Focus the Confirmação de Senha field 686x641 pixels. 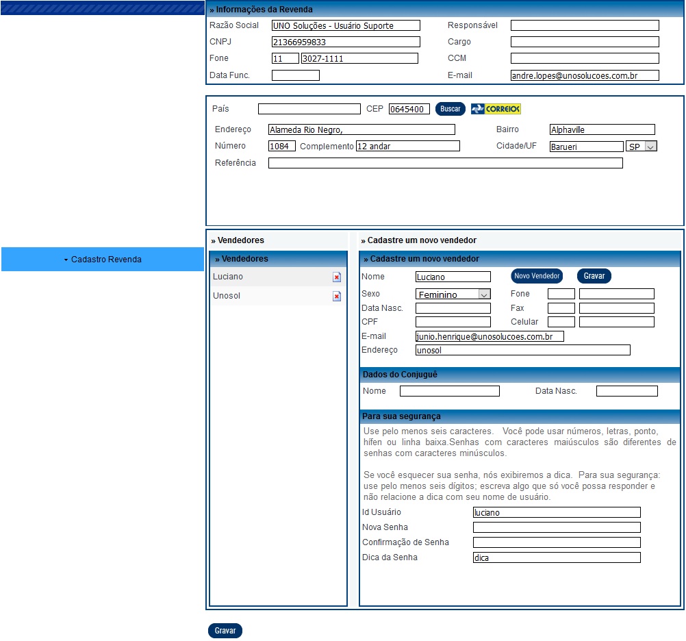[x=556, y=542]
